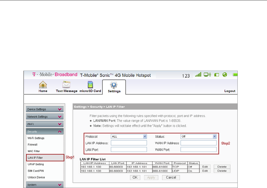
Task: Focus the LAN Port input field
Action: point(129,149)
